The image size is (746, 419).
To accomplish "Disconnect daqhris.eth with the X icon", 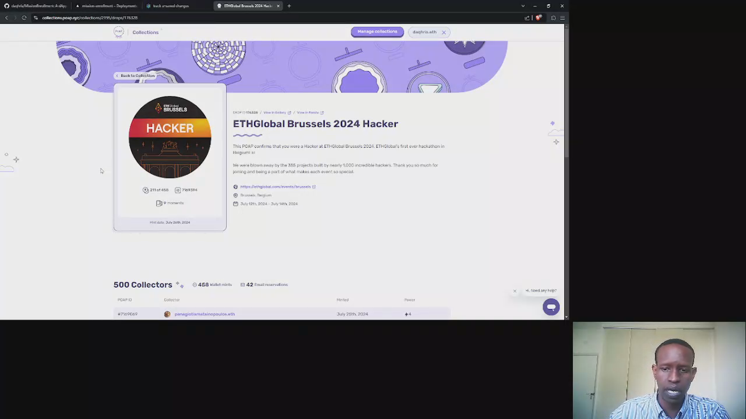I will click(444, 32).
